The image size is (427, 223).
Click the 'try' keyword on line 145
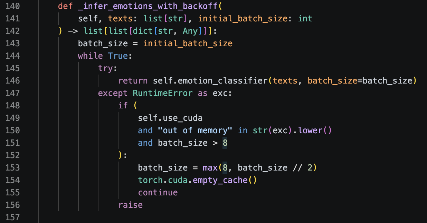(x=105, y=68)
